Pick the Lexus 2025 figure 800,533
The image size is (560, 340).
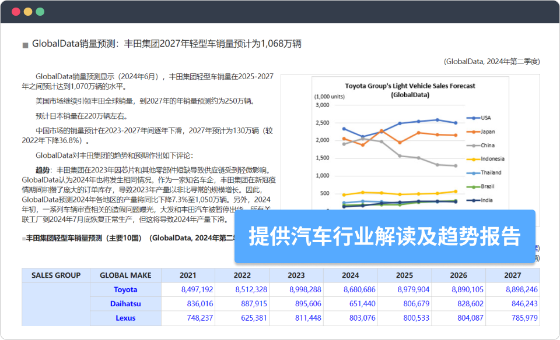pyautogui.click(x=416, y=318)
